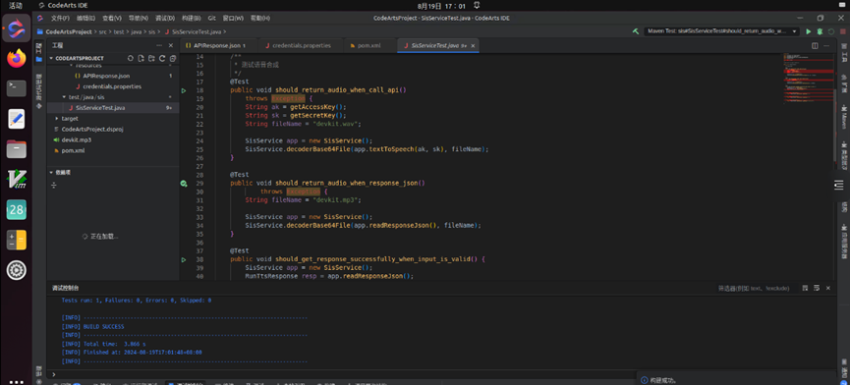Image resolution: width=850 pixels, height=385 pixels.
Task: Launch gVim from the Ubuntu dock
Action: pyautogui.click(x=17, y=179)
